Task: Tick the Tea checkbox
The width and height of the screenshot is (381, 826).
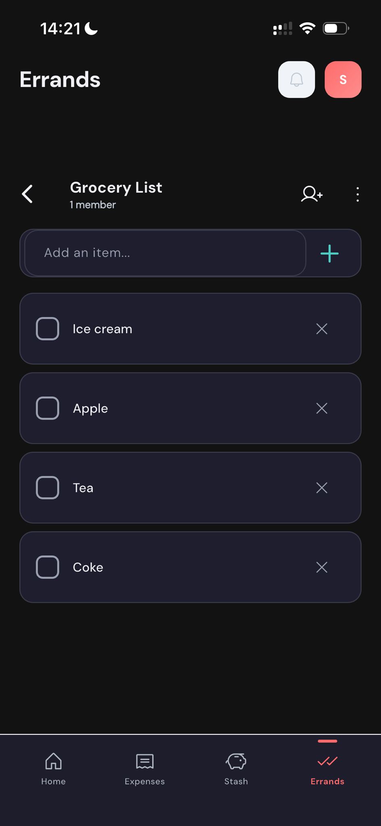Action: click(48, 488)
